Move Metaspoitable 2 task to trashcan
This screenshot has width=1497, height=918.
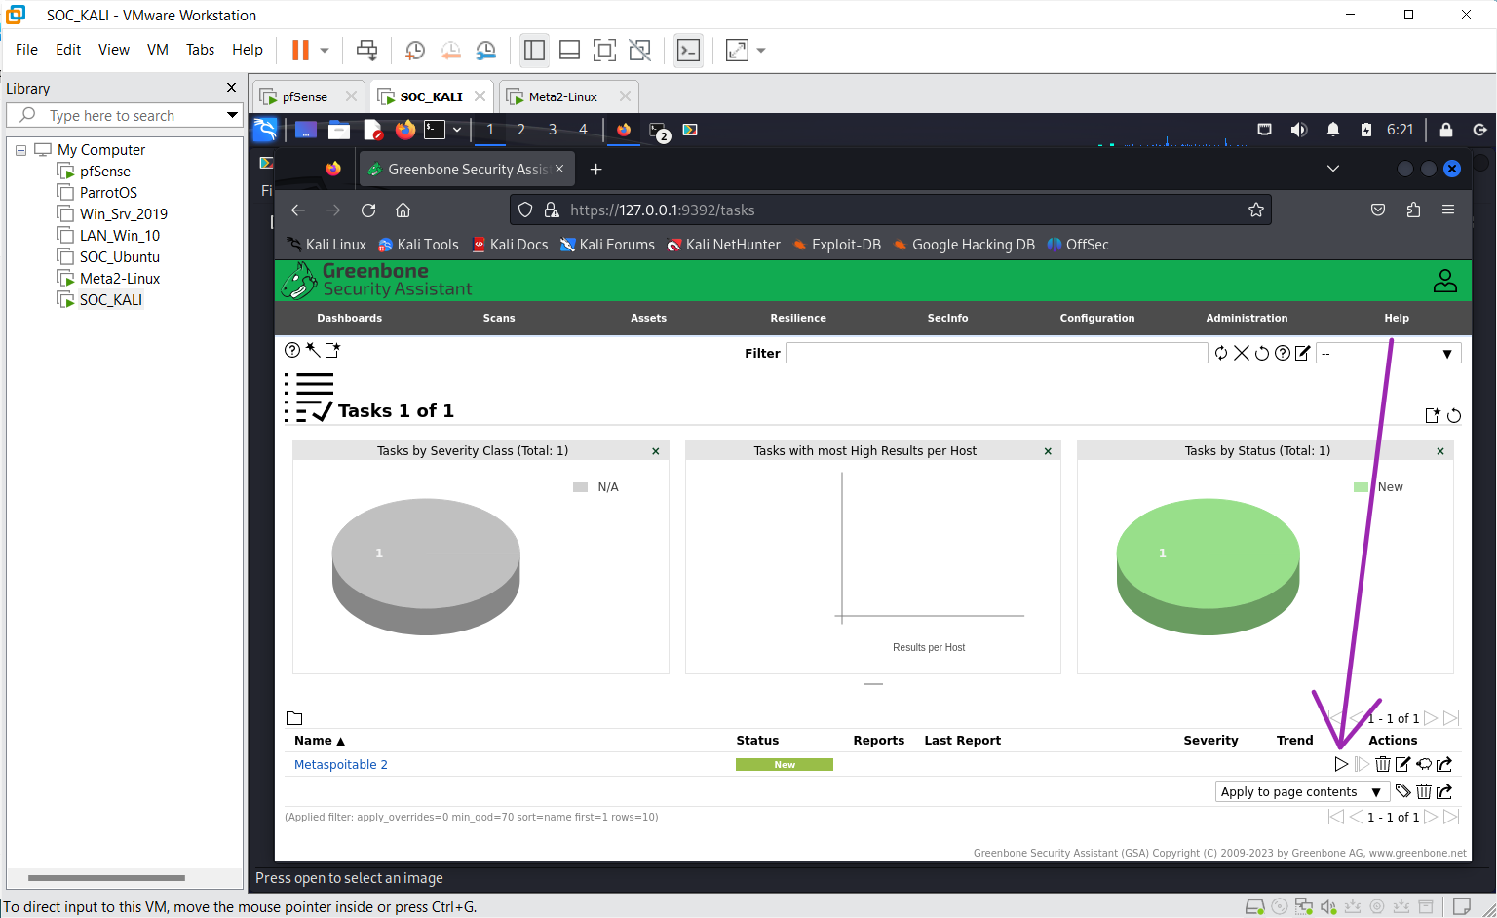1382,764
